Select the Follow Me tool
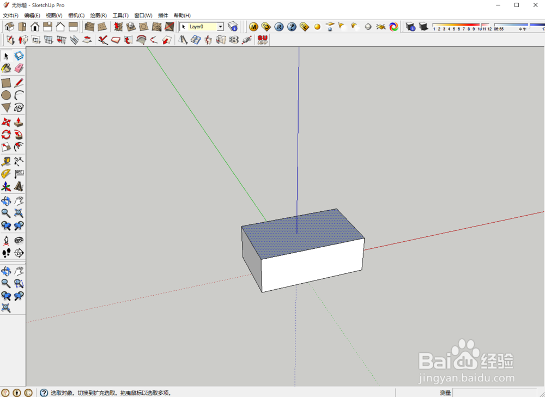 (19, 135)
